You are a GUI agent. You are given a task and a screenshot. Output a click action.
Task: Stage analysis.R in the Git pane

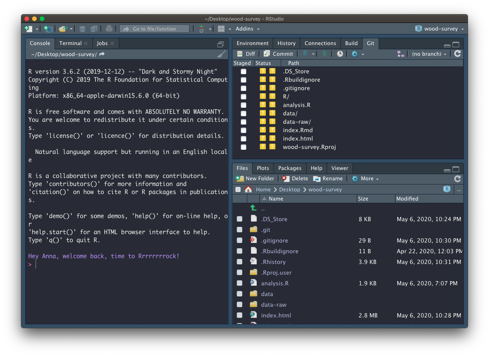(x=244, y=105)
